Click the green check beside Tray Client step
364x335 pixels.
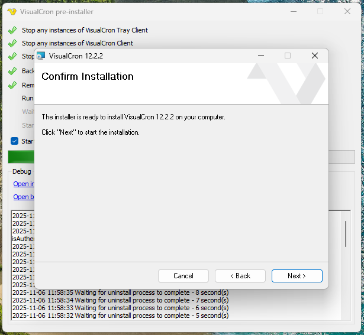click(12, 30)
